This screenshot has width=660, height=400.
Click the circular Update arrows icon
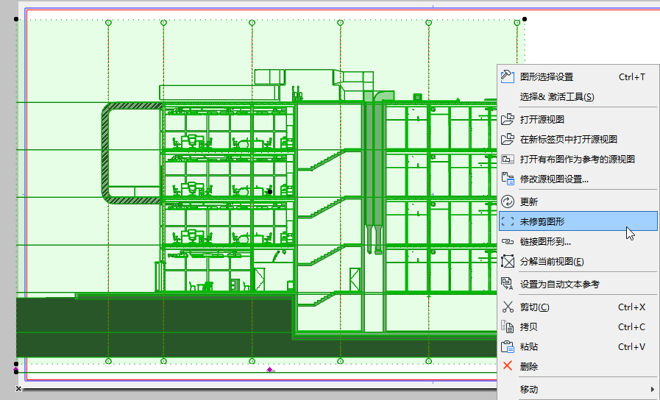coord(508,201)
